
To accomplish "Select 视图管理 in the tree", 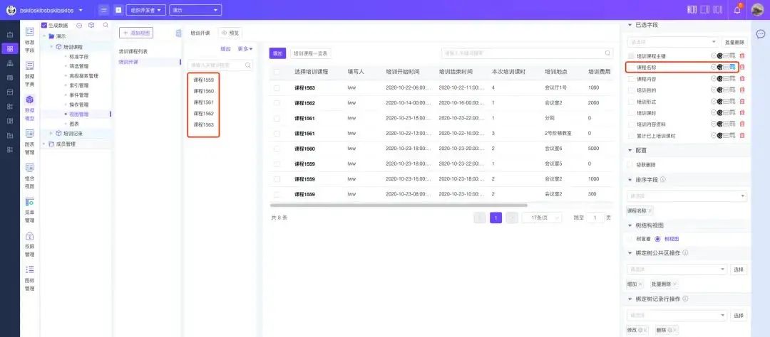I will tap(78, 114).
